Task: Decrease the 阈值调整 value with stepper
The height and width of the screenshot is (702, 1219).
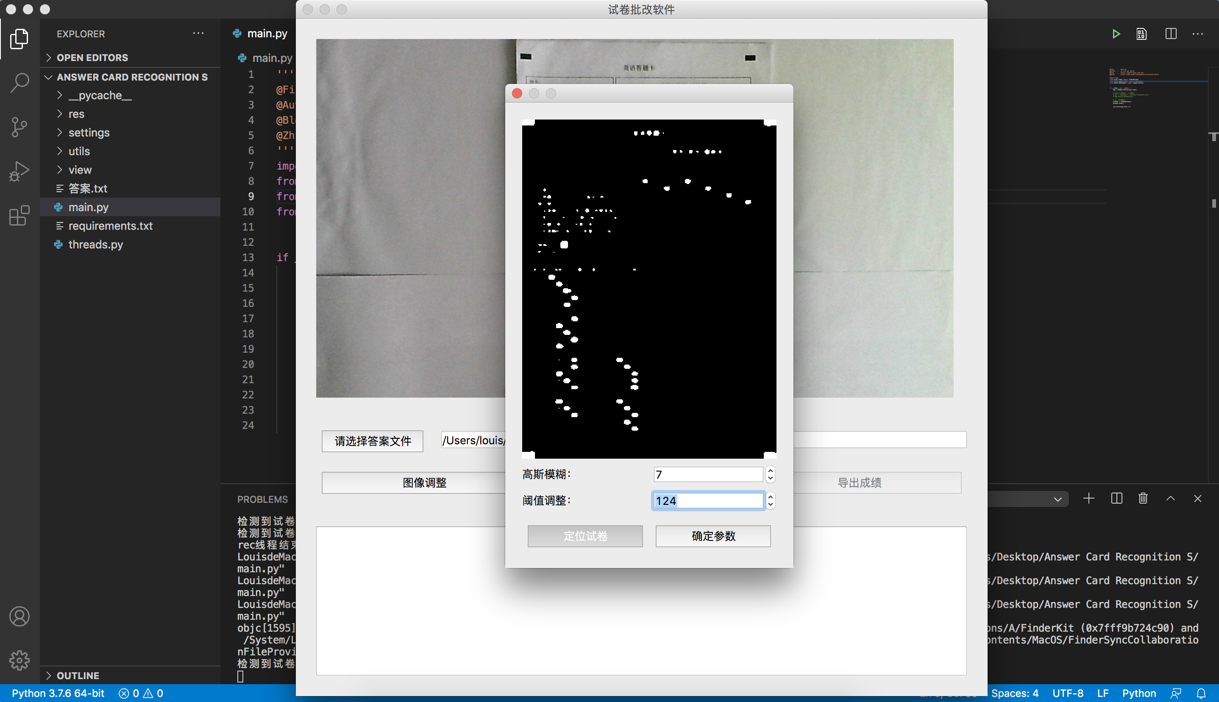Action: click(x=770, y=505)
